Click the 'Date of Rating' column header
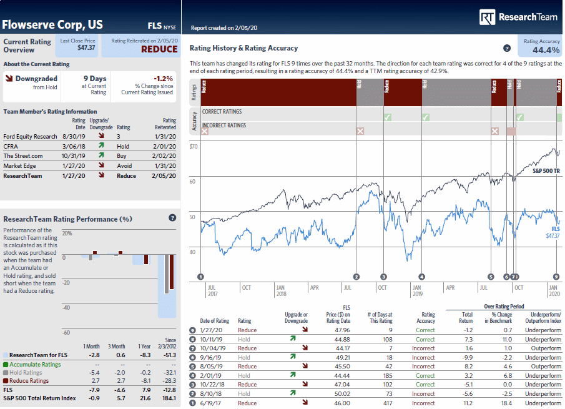565x409 pixels. coord(215,321)
